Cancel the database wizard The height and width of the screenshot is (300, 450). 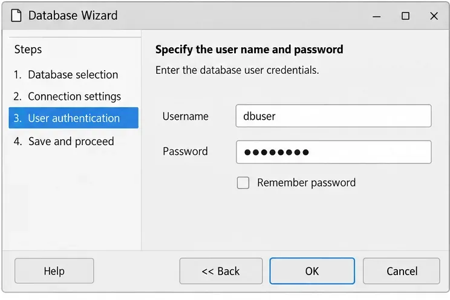click(401, 271)
